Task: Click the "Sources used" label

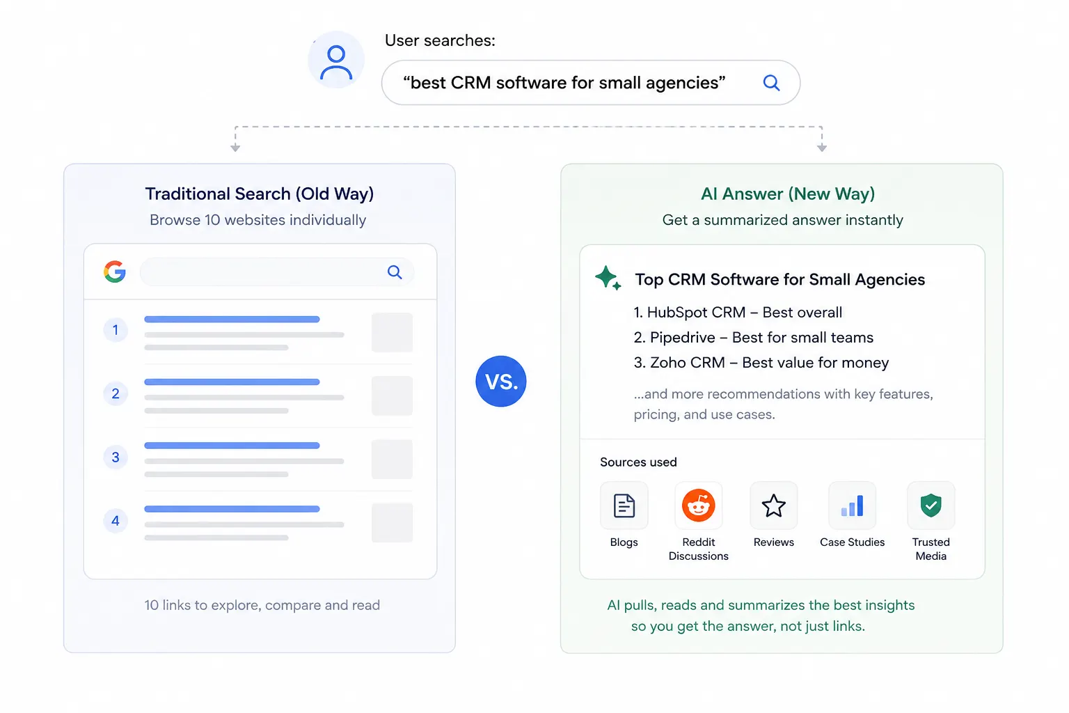Action: pos(638,462)
